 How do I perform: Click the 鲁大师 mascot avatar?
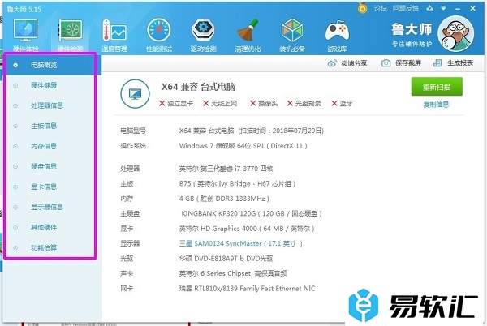coord(455,33)
